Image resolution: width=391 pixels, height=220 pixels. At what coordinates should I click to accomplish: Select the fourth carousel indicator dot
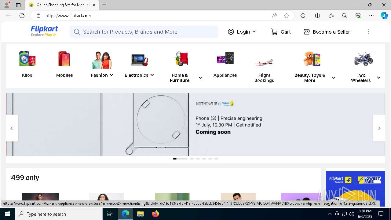(204, 159)
